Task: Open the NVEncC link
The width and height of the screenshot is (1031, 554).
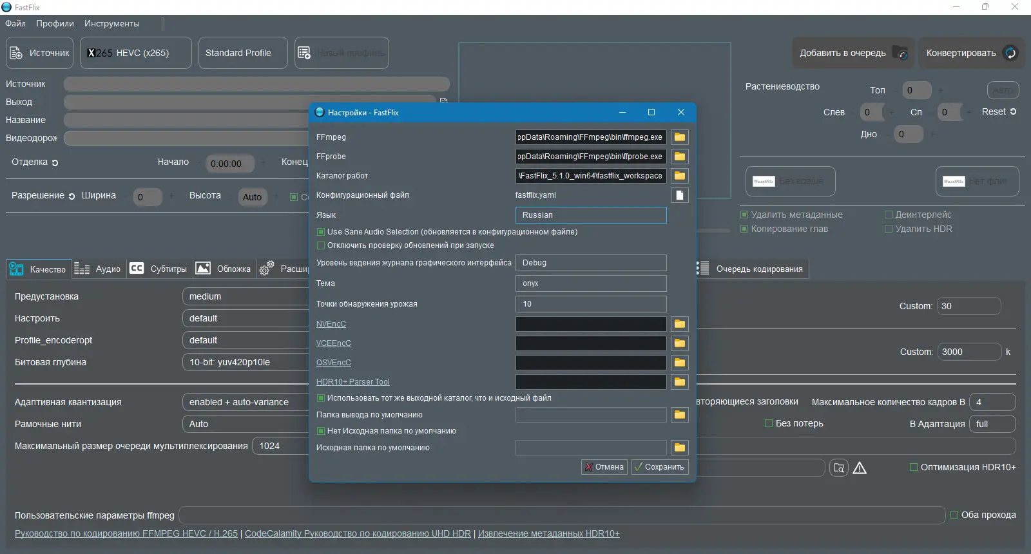Action: pos(331,324)
